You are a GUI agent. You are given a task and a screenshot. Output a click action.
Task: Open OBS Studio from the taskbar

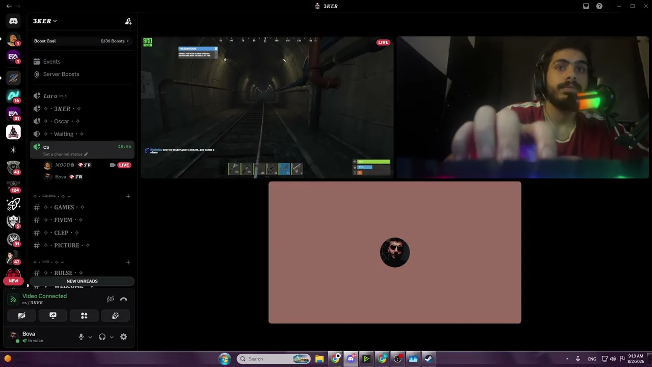pyautogui.click(x=397, y=359)
